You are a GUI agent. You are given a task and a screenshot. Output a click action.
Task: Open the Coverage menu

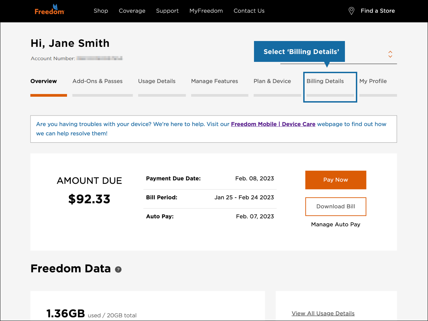(132, 11)
